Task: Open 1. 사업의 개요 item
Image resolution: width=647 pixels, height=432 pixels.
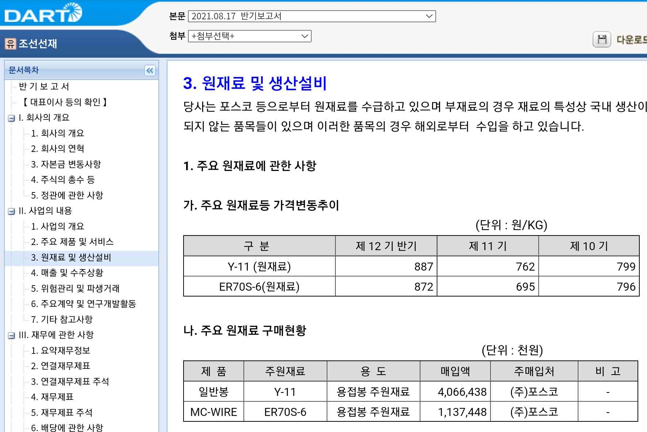Action: [x=57, y=226]
